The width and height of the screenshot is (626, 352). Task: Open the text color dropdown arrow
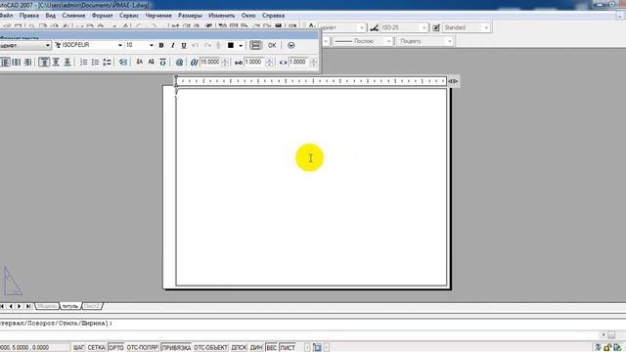point(241,46)
